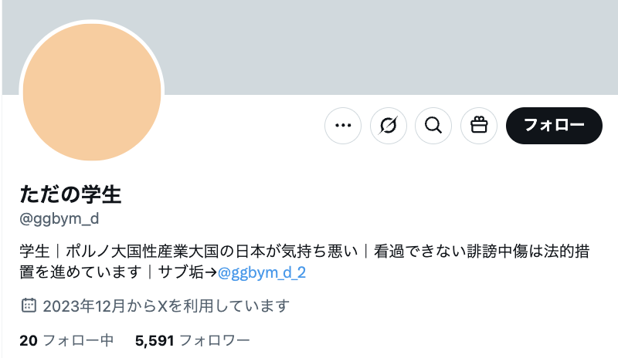This screenshot has height=358, width=618.
Task: Click the gift Premium icon button
Action: pos(479,126)
